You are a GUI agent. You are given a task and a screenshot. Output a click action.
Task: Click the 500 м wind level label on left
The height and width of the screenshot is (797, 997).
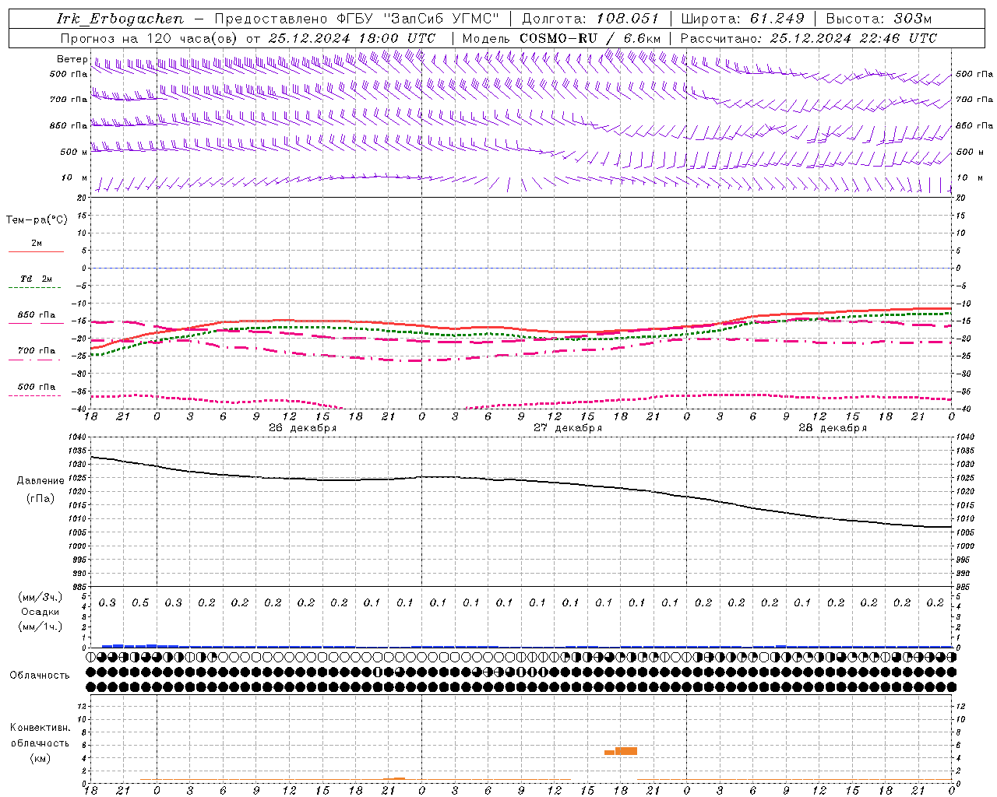pyautogui.click(x=74, y=152)
